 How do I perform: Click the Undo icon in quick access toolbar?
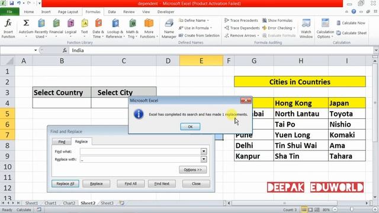tap(19, 4)
